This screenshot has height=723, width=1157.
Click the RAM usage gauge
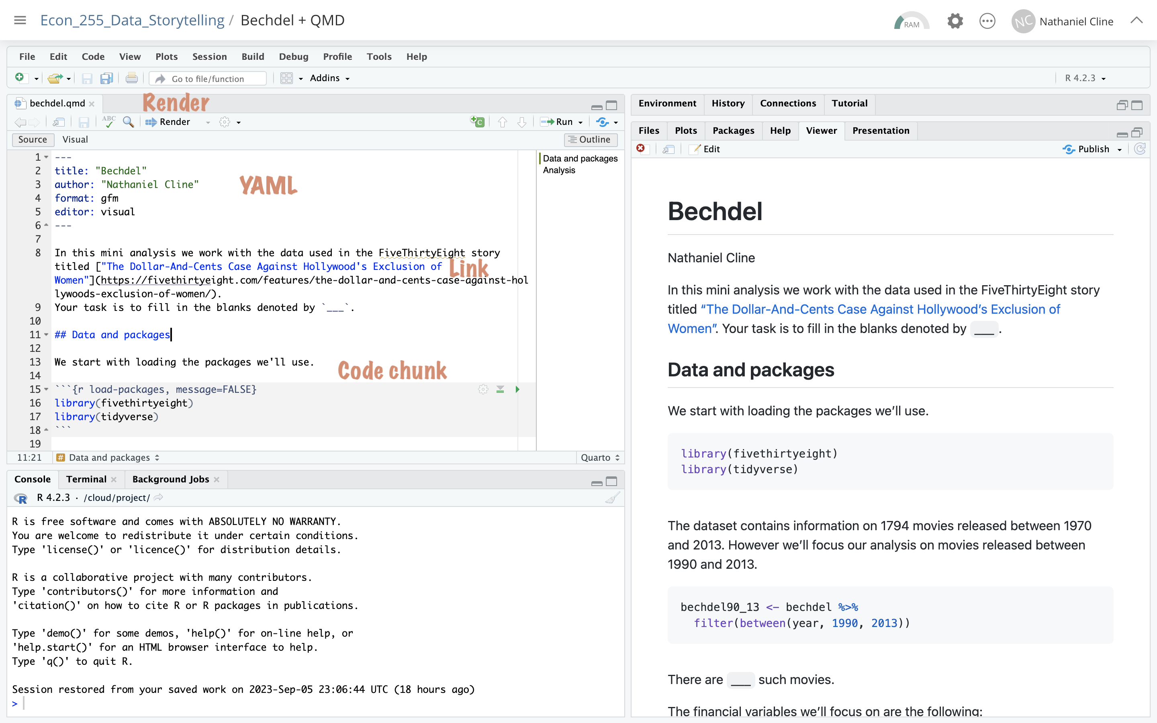911,22
